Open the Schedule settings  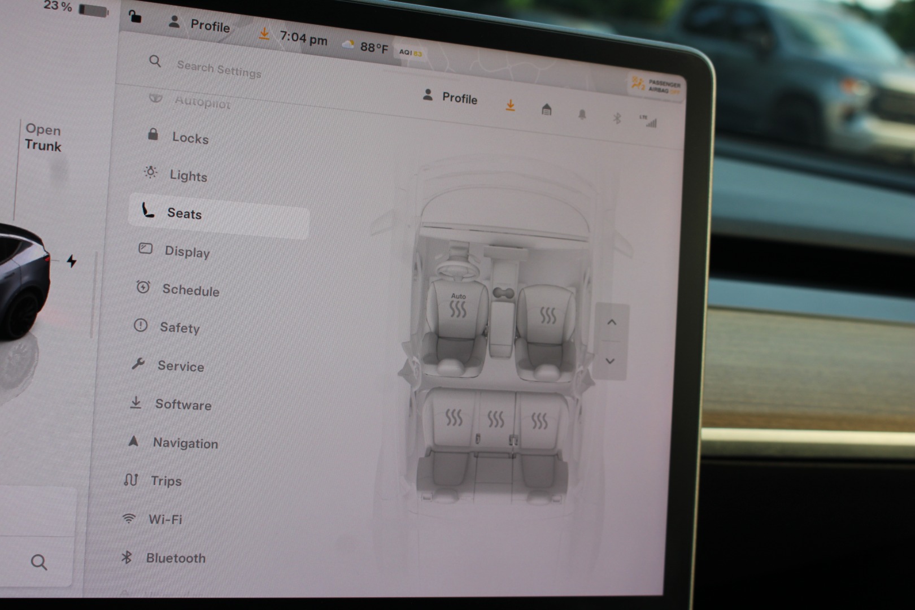[x=177, y=289]
